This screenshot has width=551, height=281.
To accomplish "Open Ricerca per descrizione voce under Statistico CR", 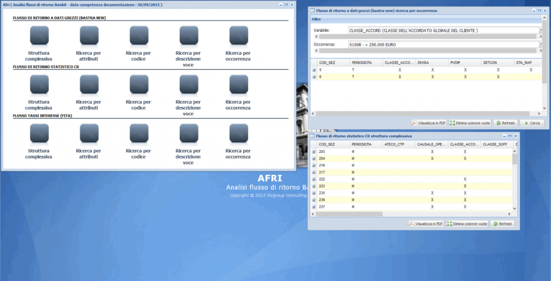I will point(188,85).
